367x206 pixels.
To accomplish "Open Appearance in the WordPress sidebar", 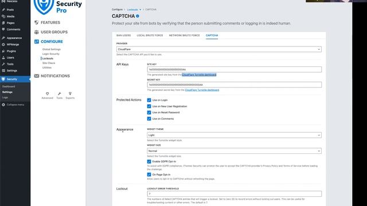I will pyautogui.click(x=14, y=38).
